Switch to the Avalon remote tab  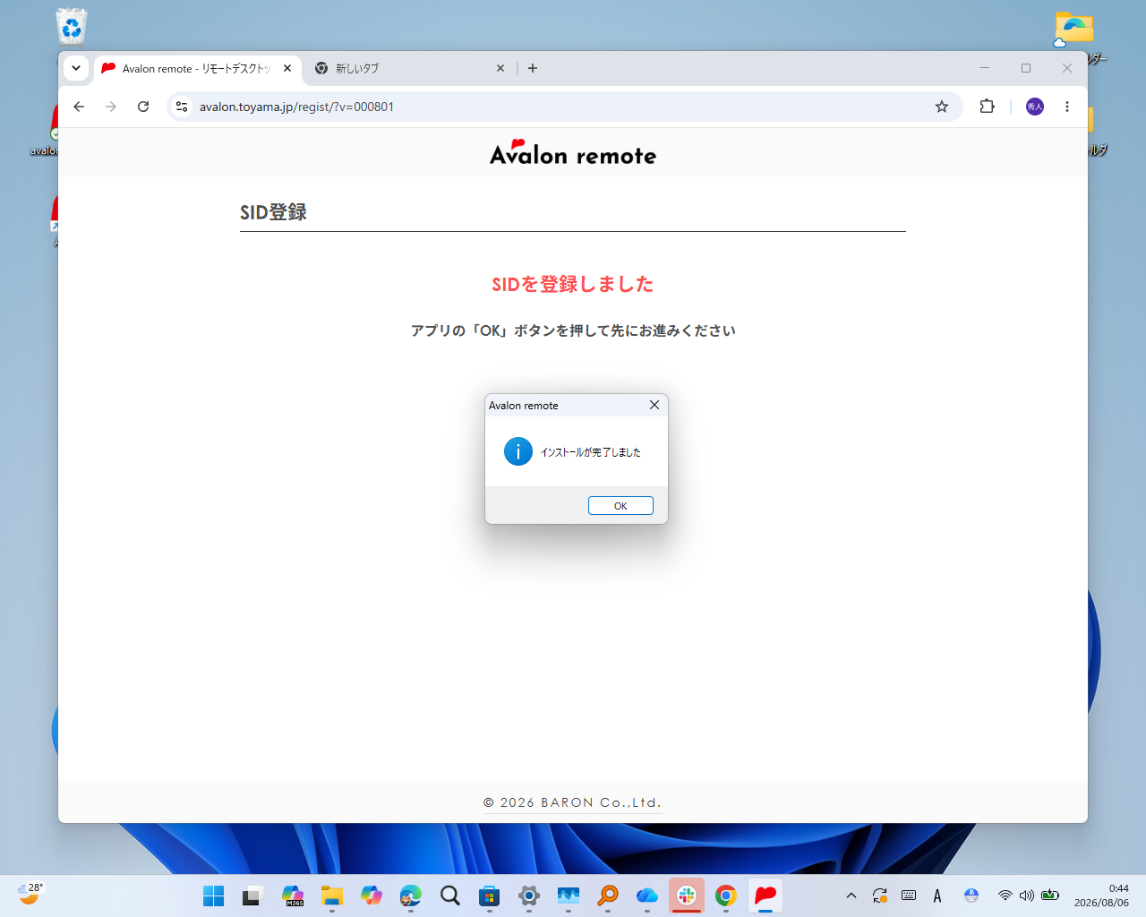point(197,68)
